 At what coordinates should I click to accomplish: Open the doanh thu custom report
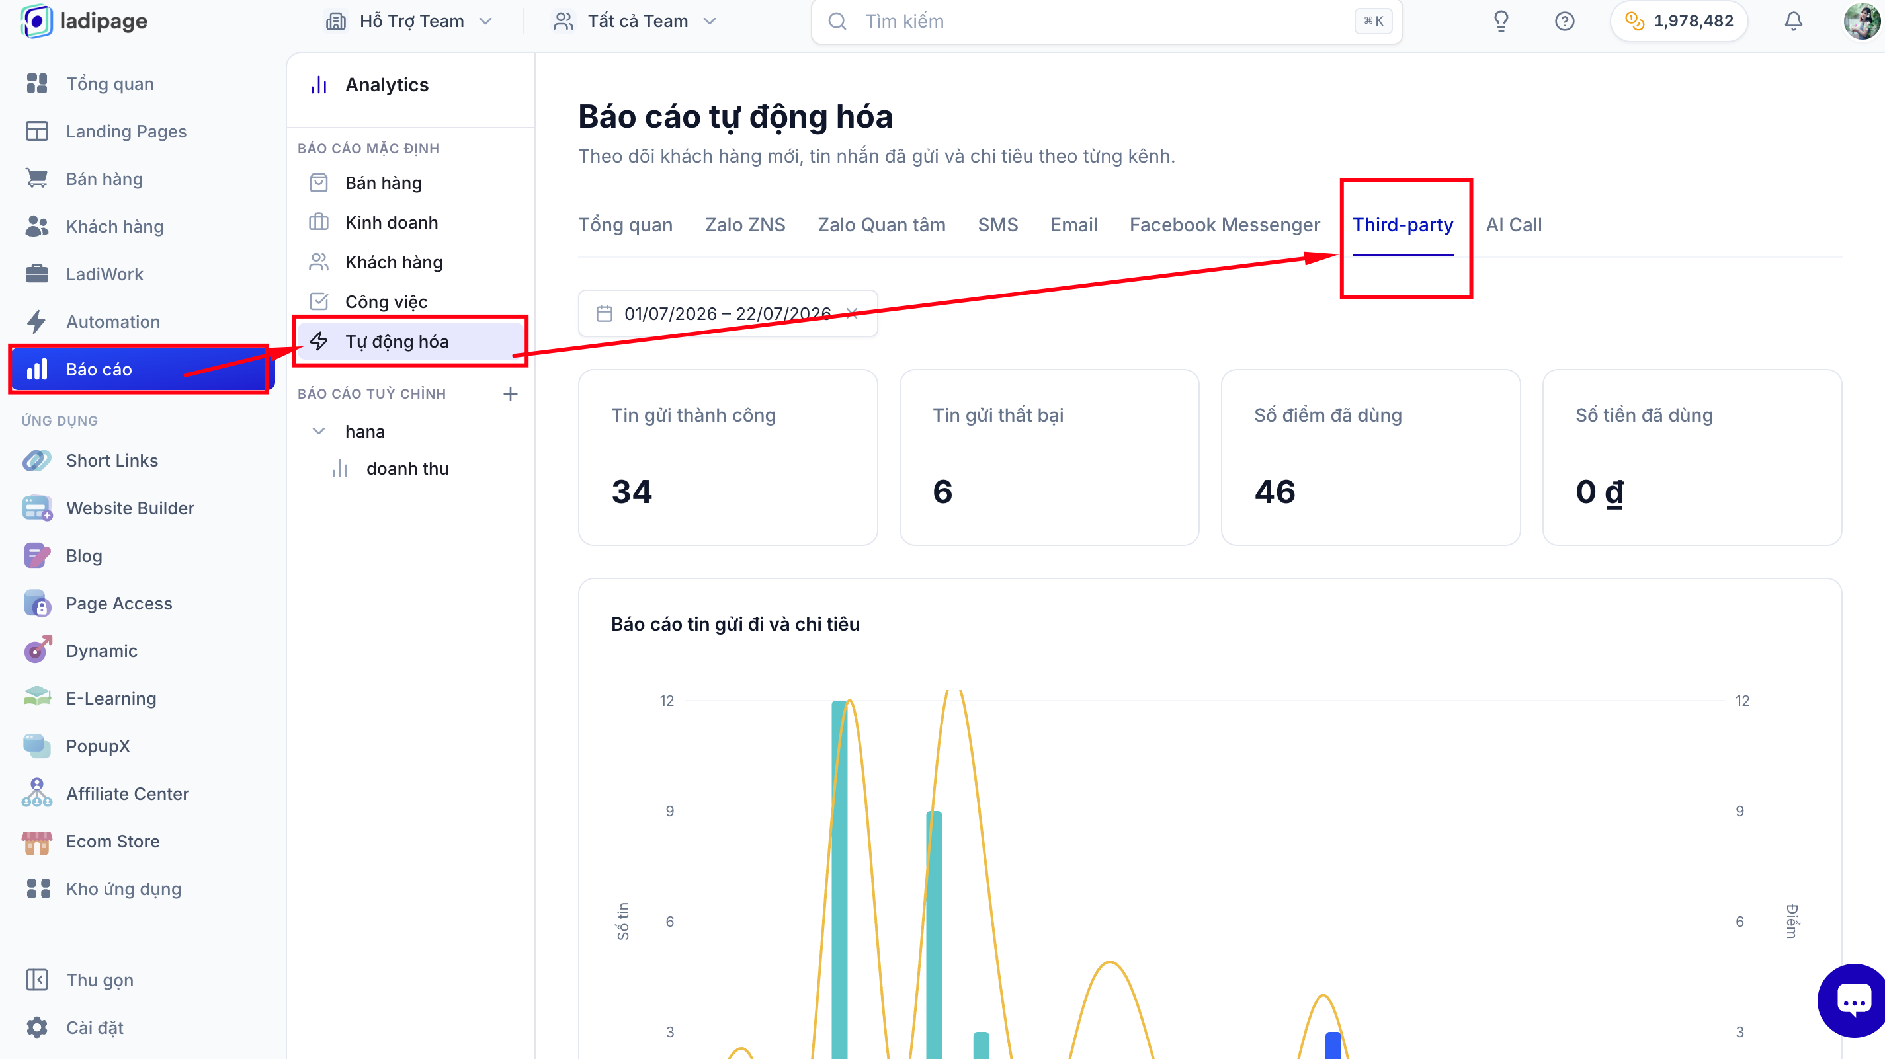(x=407, y=469)
